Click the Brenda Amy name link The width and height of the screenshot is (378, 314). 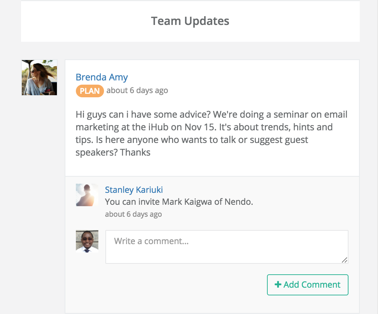pos(102,77)
